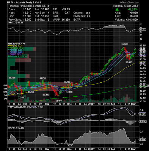Click the Low value 16.060

27,16
